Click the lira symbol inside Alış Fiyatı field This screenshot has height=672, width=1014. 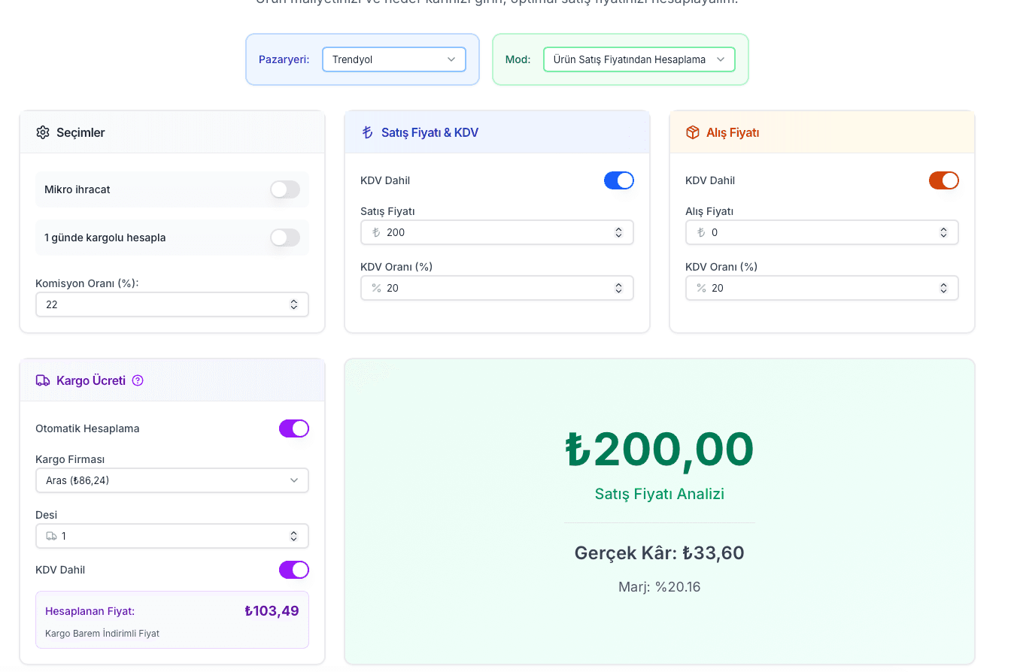pyautogui.click(x=701, y=233)
